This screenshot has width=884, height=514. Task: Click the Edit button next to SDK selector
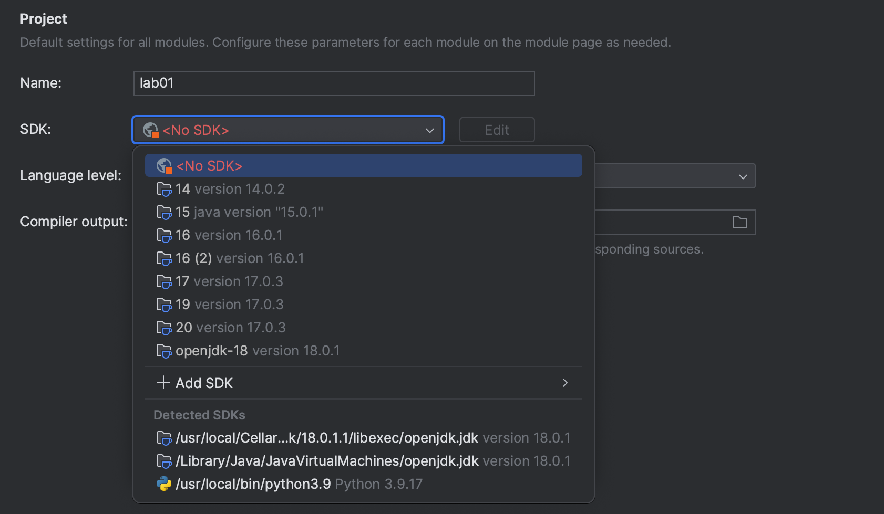496,130
